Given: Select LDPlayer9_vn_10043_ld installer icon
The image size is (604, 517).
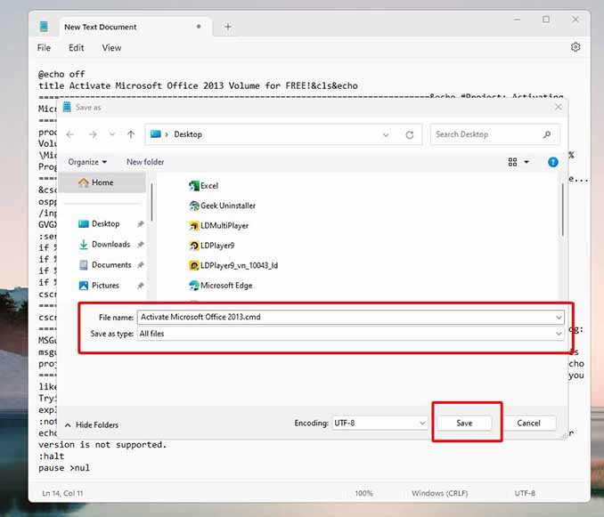Looking at the screenshot, I should coord(193,266).
